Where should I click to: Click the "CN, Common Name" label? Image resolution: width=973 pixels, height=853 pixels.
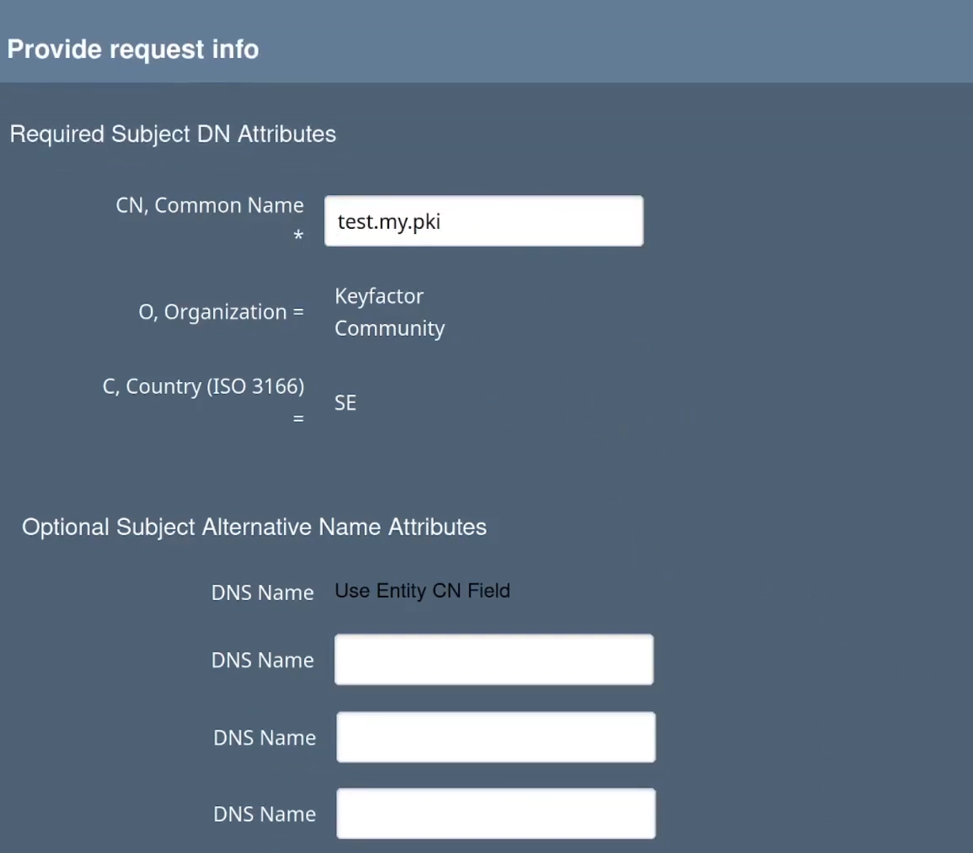click(x=210, y=205)
